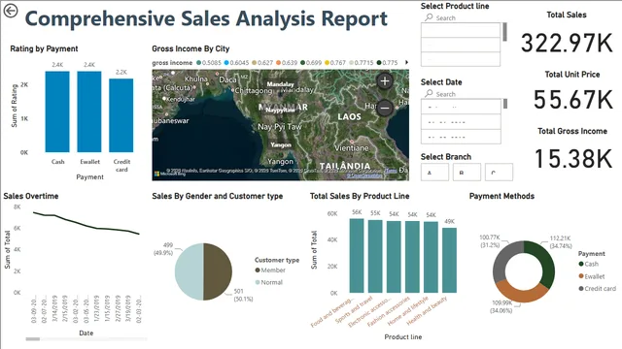Click the Sales Overtime horizontal scrollbar
This screenshot has height=349, width=622.
point(33,338)
